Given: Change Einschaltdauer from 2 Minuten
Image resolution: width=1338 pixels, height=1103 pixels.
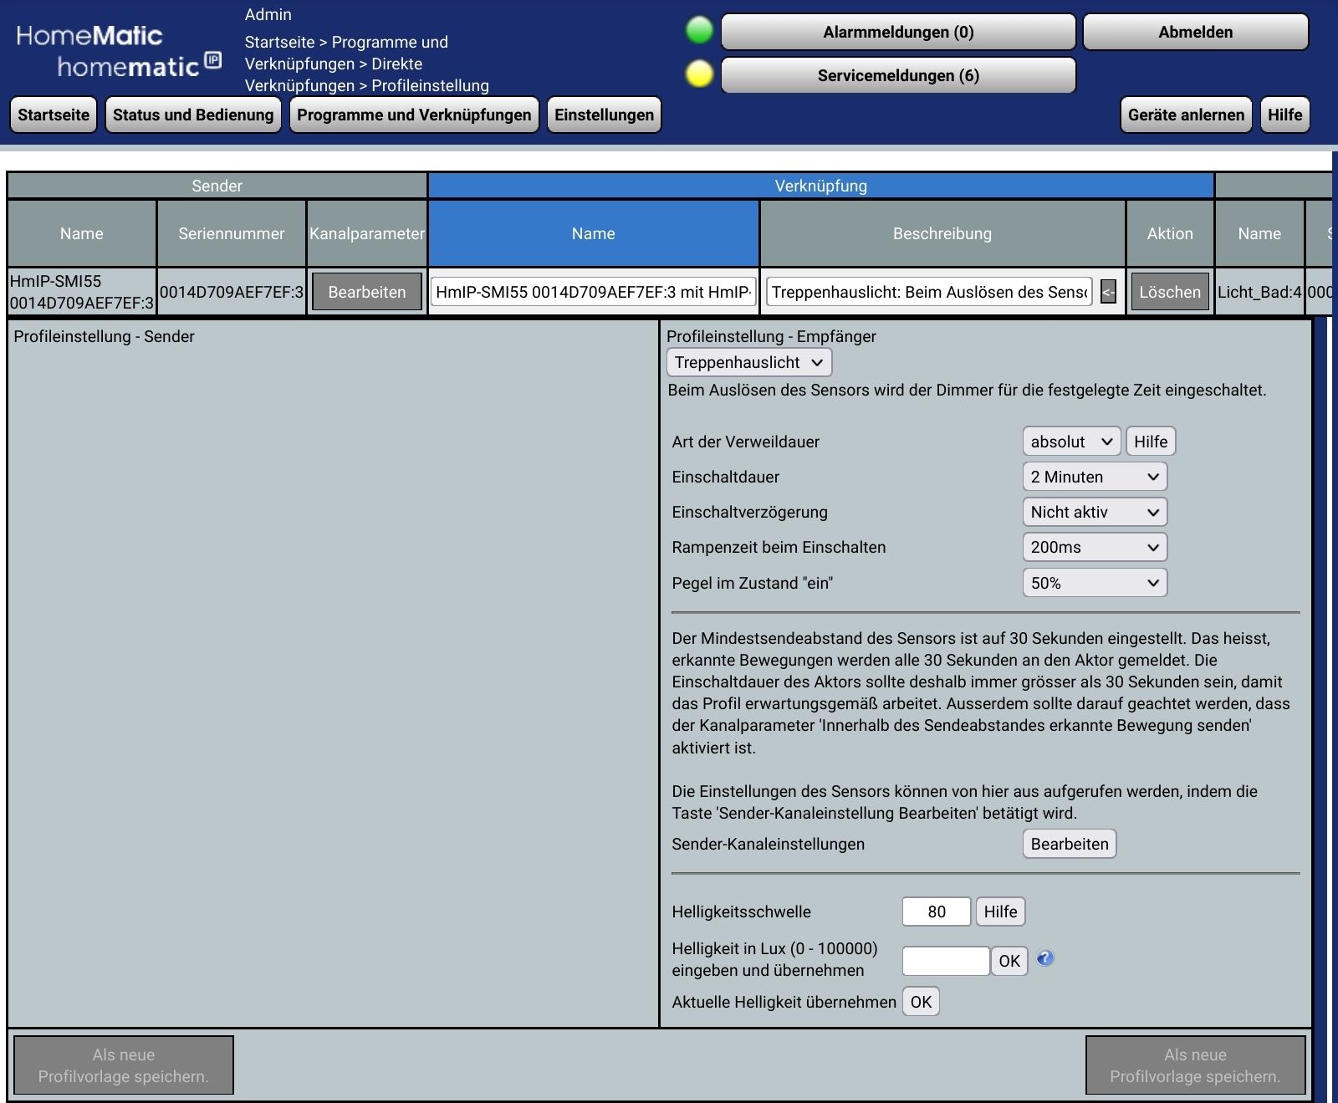Looking at the screenshot, I should 1095,477.
